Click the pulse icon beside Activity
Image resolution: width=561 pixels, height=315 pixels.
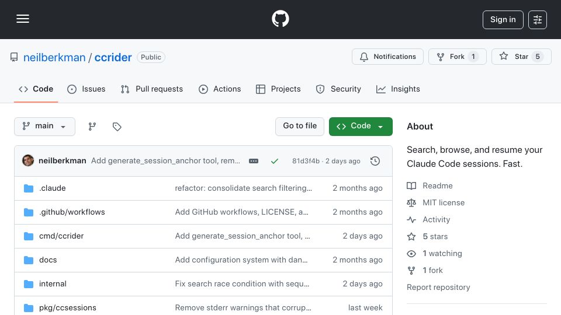click(x=411, y=220)
